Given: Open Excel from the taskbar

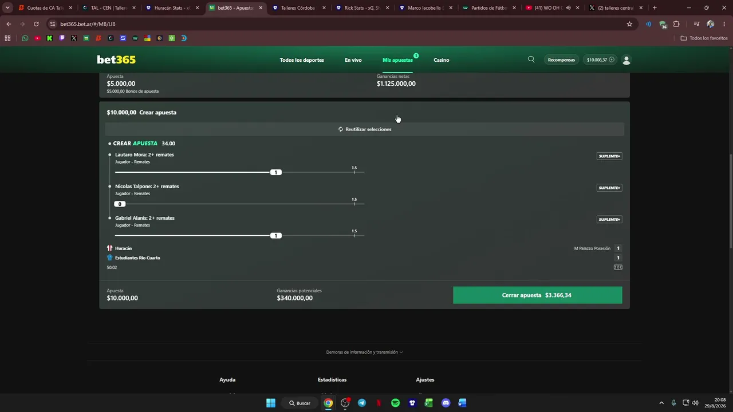Looking at the screenshot, I should (x=429, y=403).
